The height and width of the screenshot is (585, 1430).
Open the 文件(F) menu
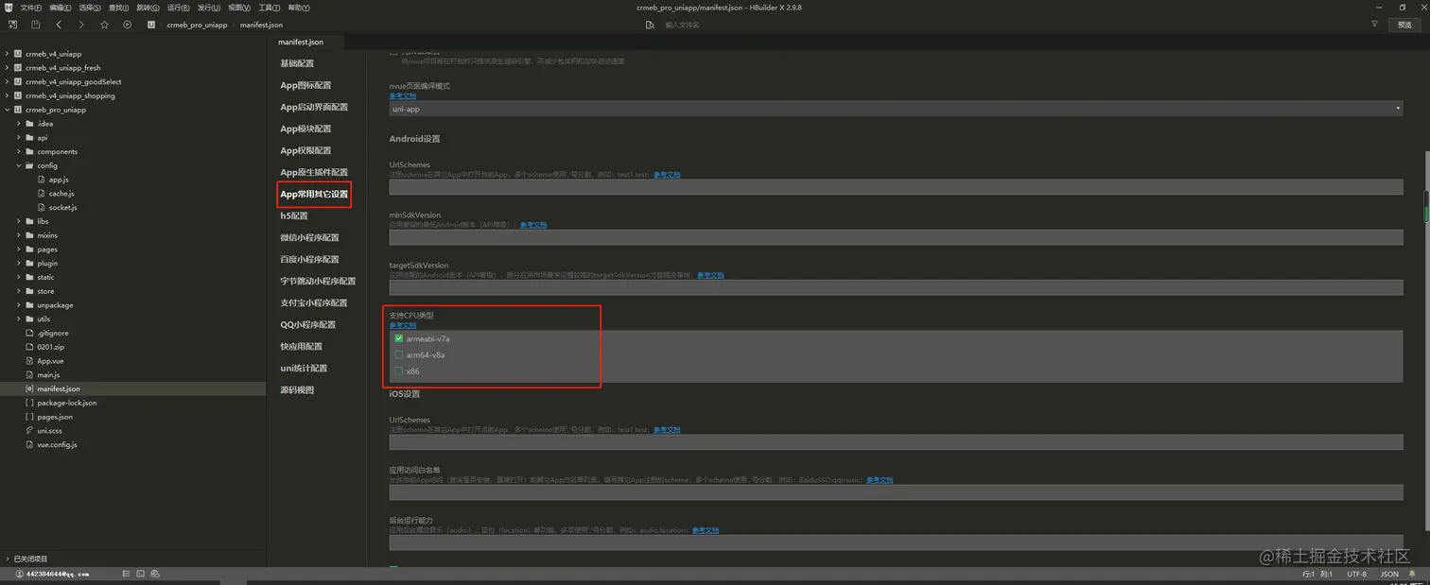31,8
